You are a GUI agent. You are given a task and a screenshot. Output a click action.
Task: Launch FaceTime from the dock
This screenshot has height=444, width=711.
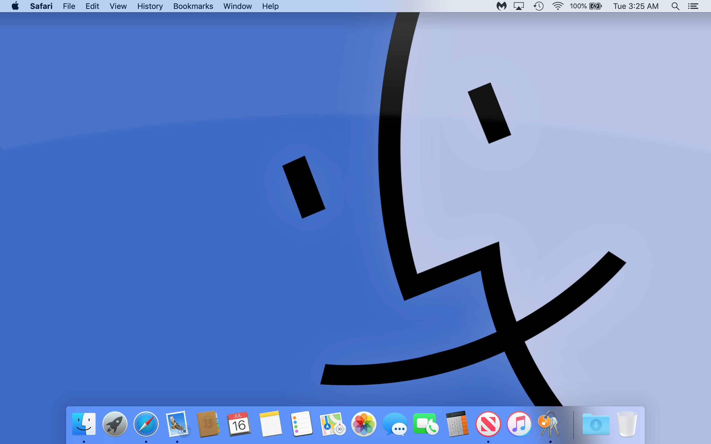(x=426, y=424)
